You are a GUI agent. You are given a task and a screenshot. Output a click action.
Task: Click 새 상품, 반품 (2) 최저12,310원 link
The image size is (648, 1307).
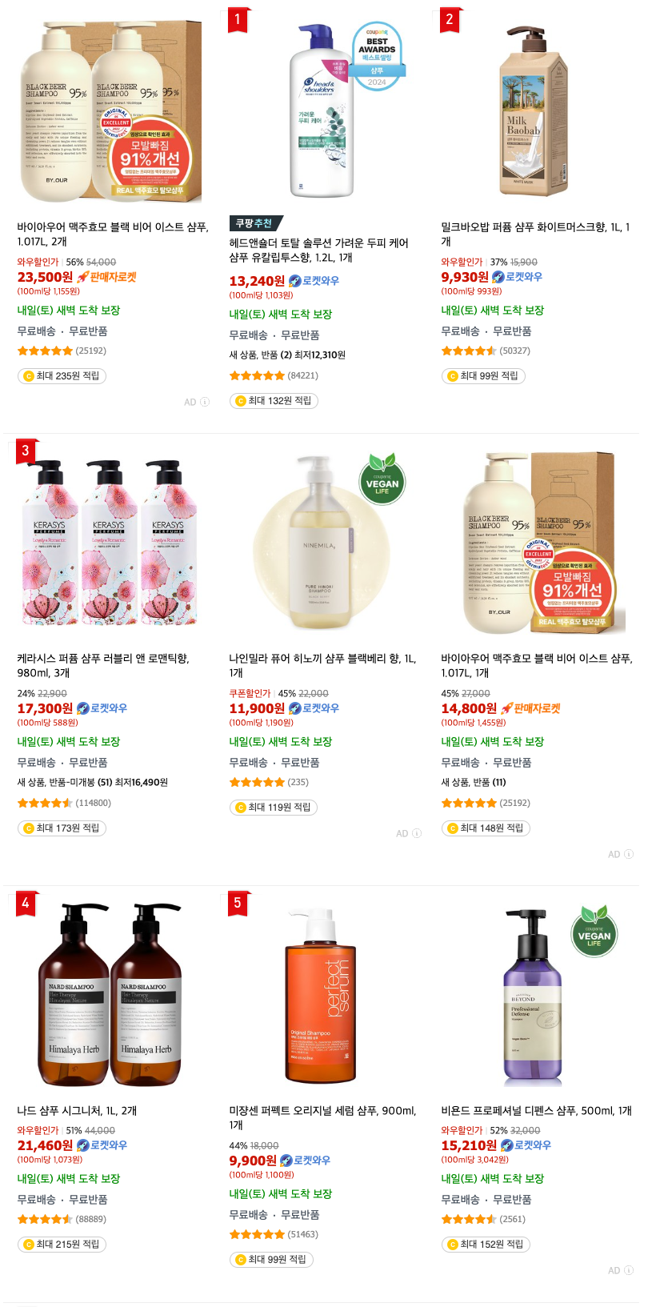pyautogui.click(x=287, y=355)
